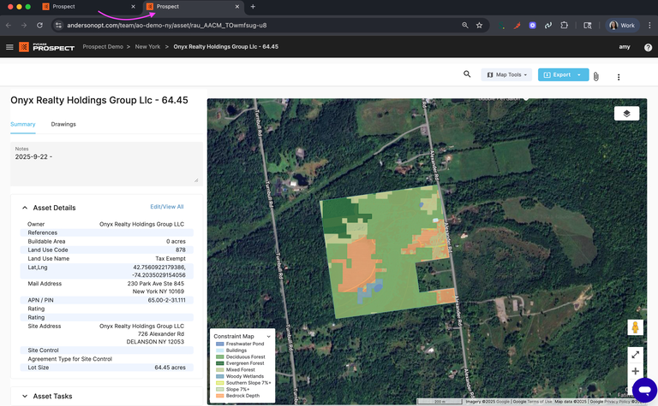Screen dimensions: 658x406
Task: Open the chat support bubble
Action: point(643,390)
